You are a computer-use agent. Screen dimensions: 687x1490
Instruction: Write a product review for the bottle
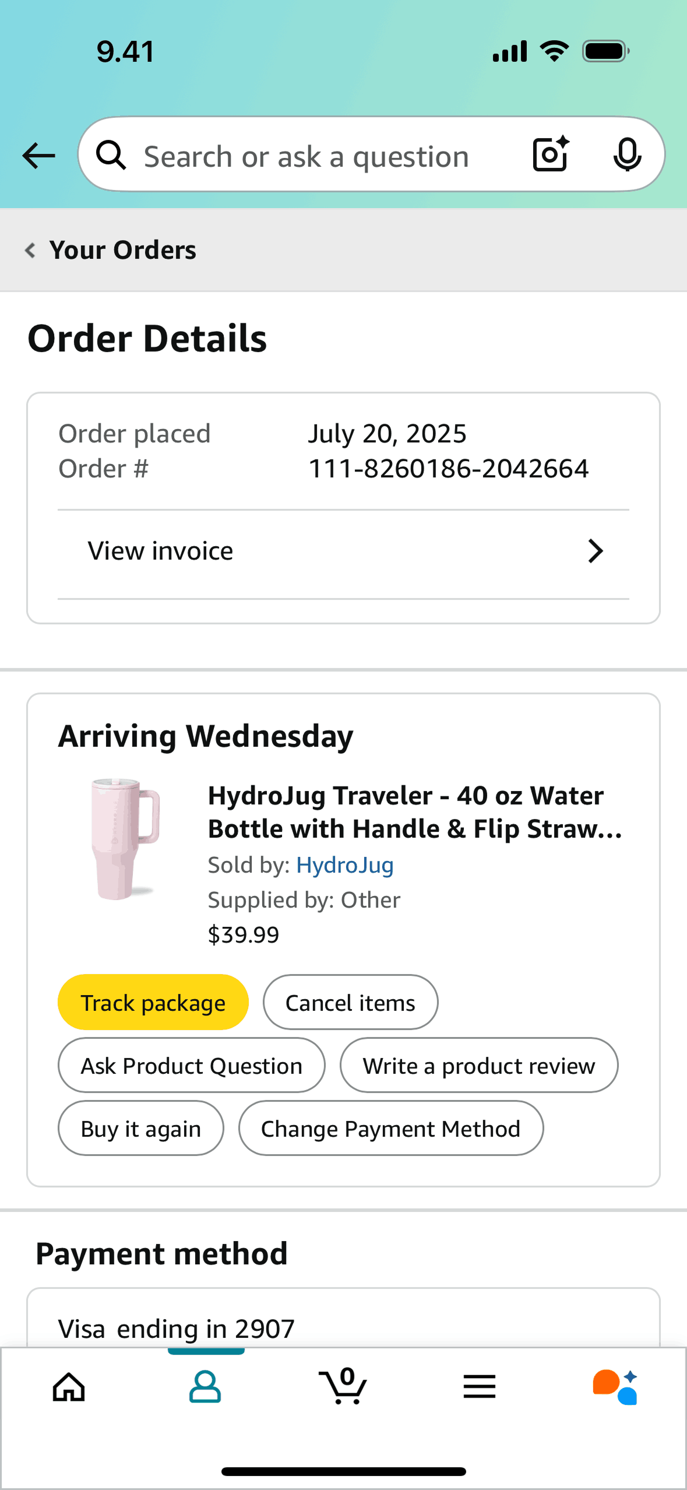click(479, 1064)
